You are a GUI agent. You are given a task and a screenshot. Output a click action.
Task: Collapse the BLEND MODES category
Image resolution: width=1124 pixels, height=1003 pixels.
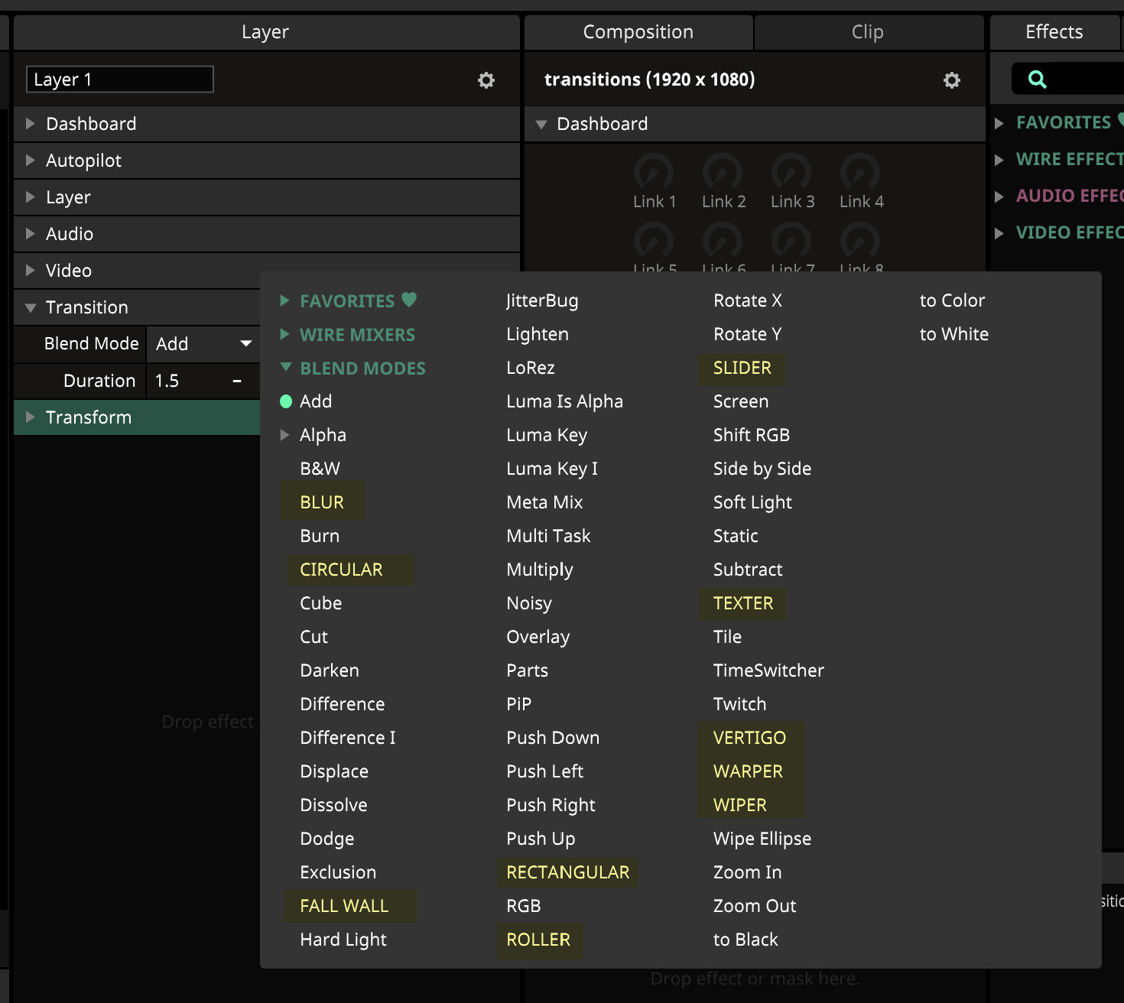pos(286,368)
